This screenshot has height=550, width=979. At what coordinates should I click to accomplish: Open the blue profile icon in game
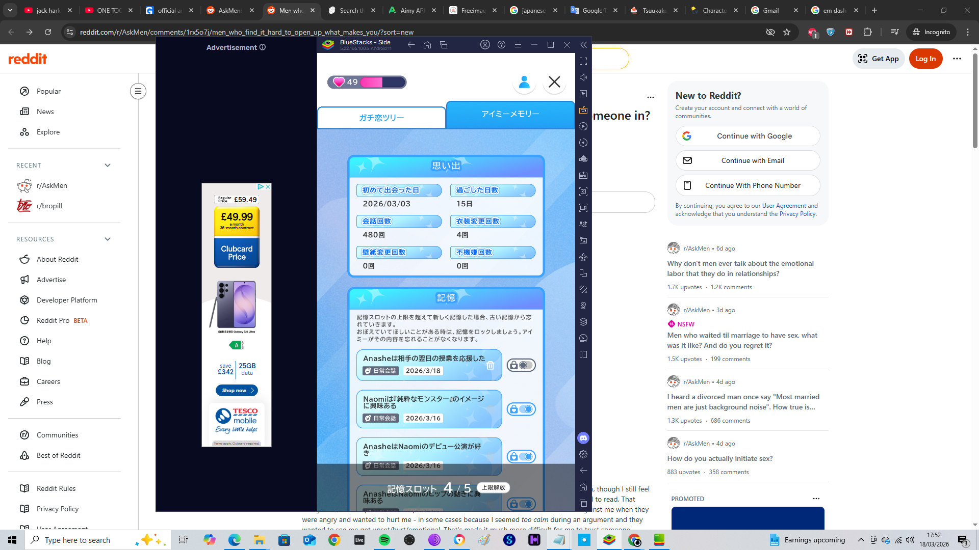(x=524, y=82)
